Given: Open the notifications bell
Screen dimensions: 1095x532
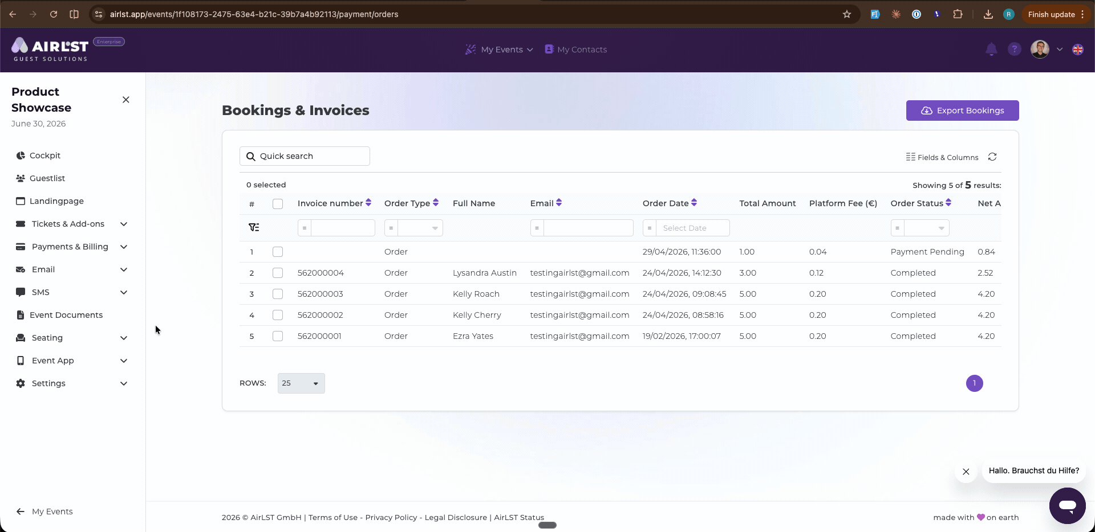Looking at the screenshot, I should 991,50.
